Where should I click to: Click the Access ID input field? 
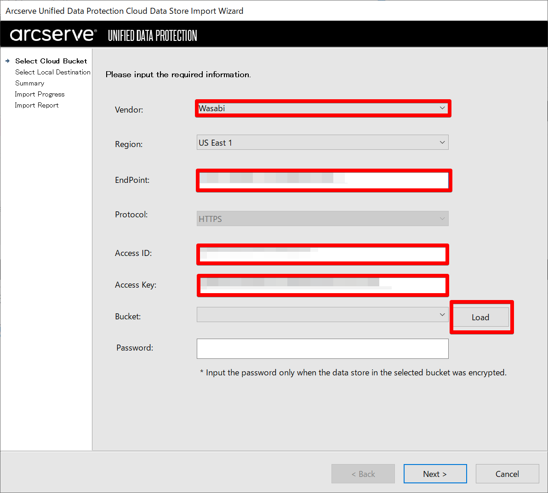323,255
